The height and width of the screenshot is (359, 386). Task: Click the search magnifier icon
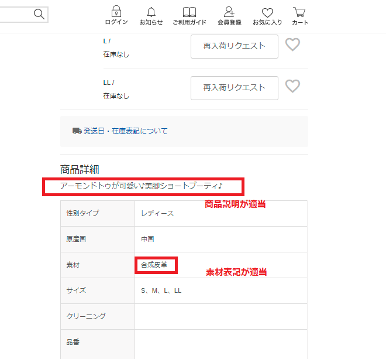pyautogui.click(x=39, y=14)
